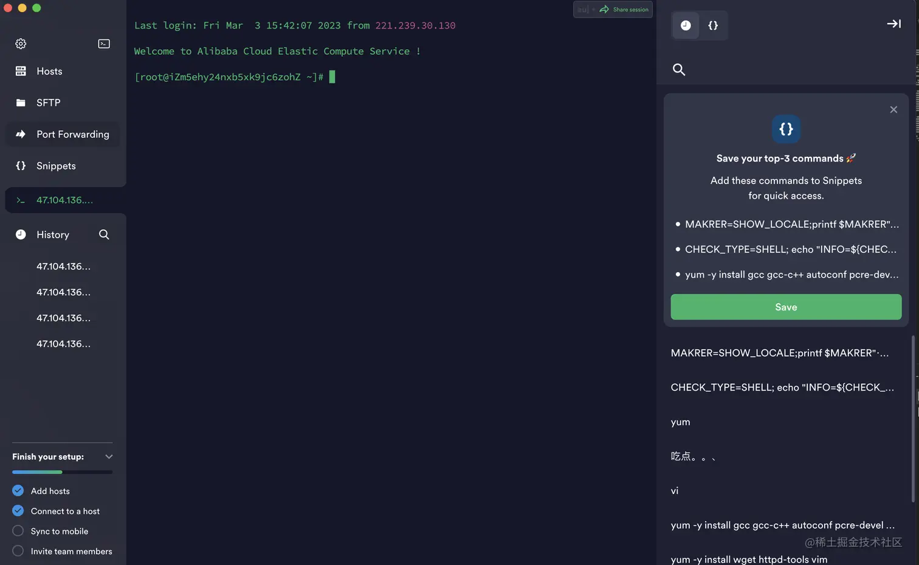Select Invite team members radio circle

click(x=18, y=550)
